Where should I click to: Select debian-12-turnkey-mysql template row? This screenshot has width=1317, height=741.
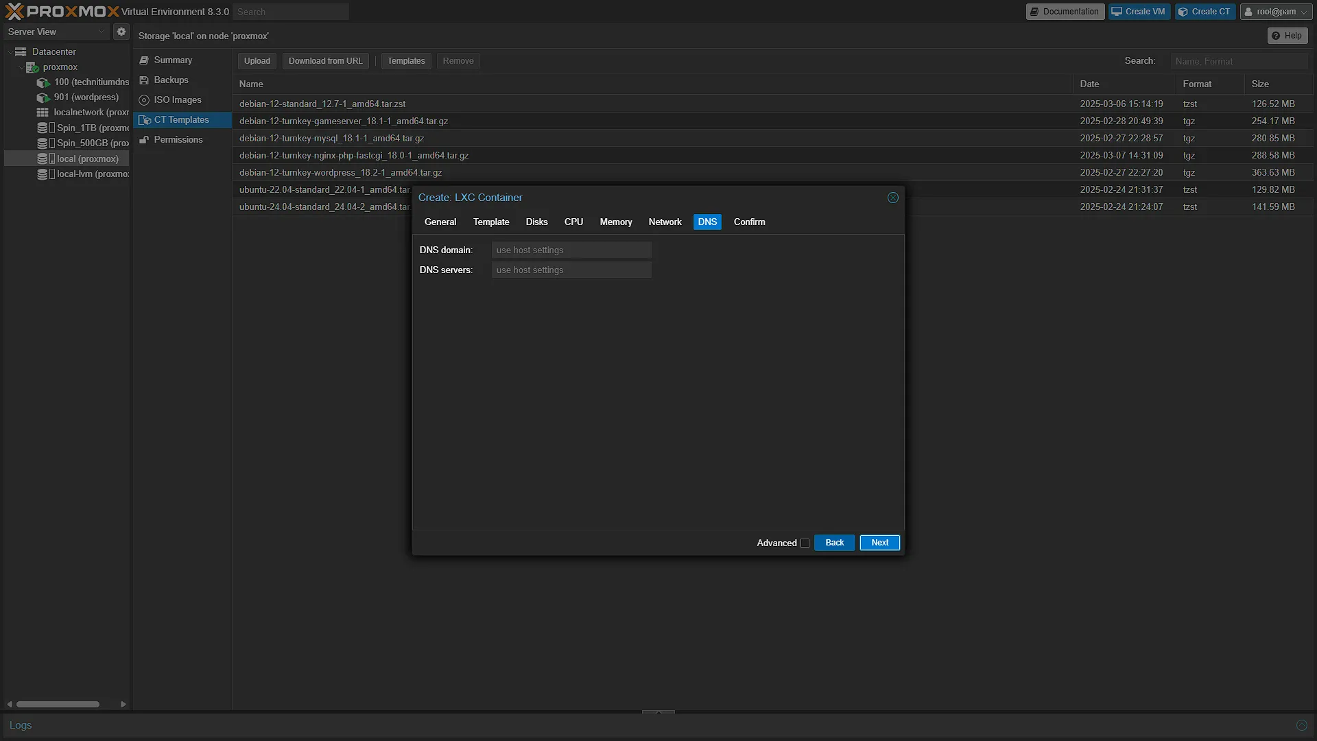coord(773,138)
